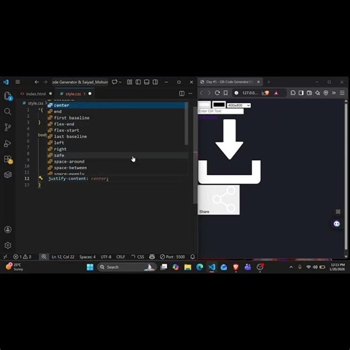Open the remote window status icon
The height and width of the screenshot is (350, 350).
pyautogui.click(x=5, y=256)
